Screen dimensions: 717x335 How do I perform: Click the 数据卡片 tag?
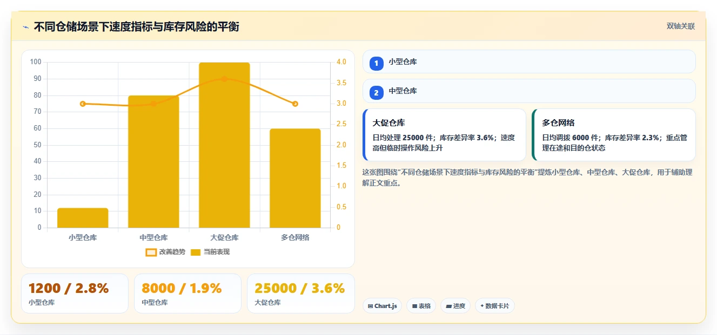pyautogui.click(x=494, y=306)
